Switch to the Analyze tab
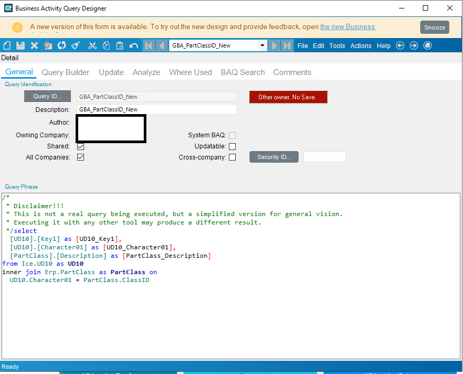Image resolution: width=463 pixels, height=374 pixels. point(146,72)
